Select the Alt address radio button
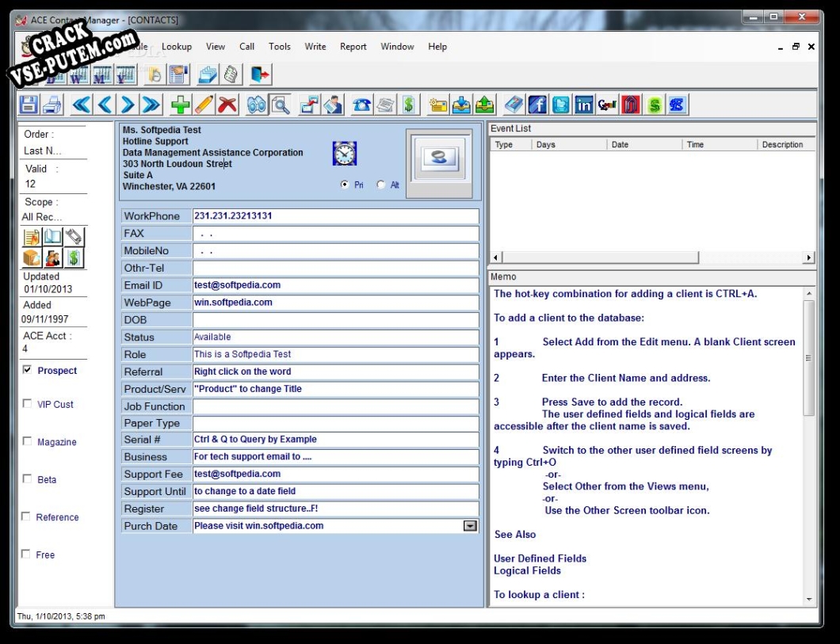The image size is (840, 644). 381,185
